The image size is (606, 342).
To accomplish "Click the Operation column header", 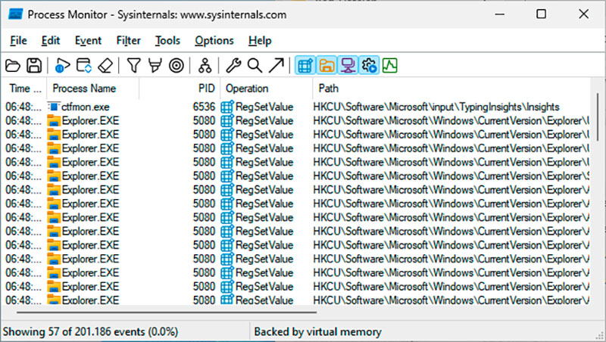I will 267,89.
